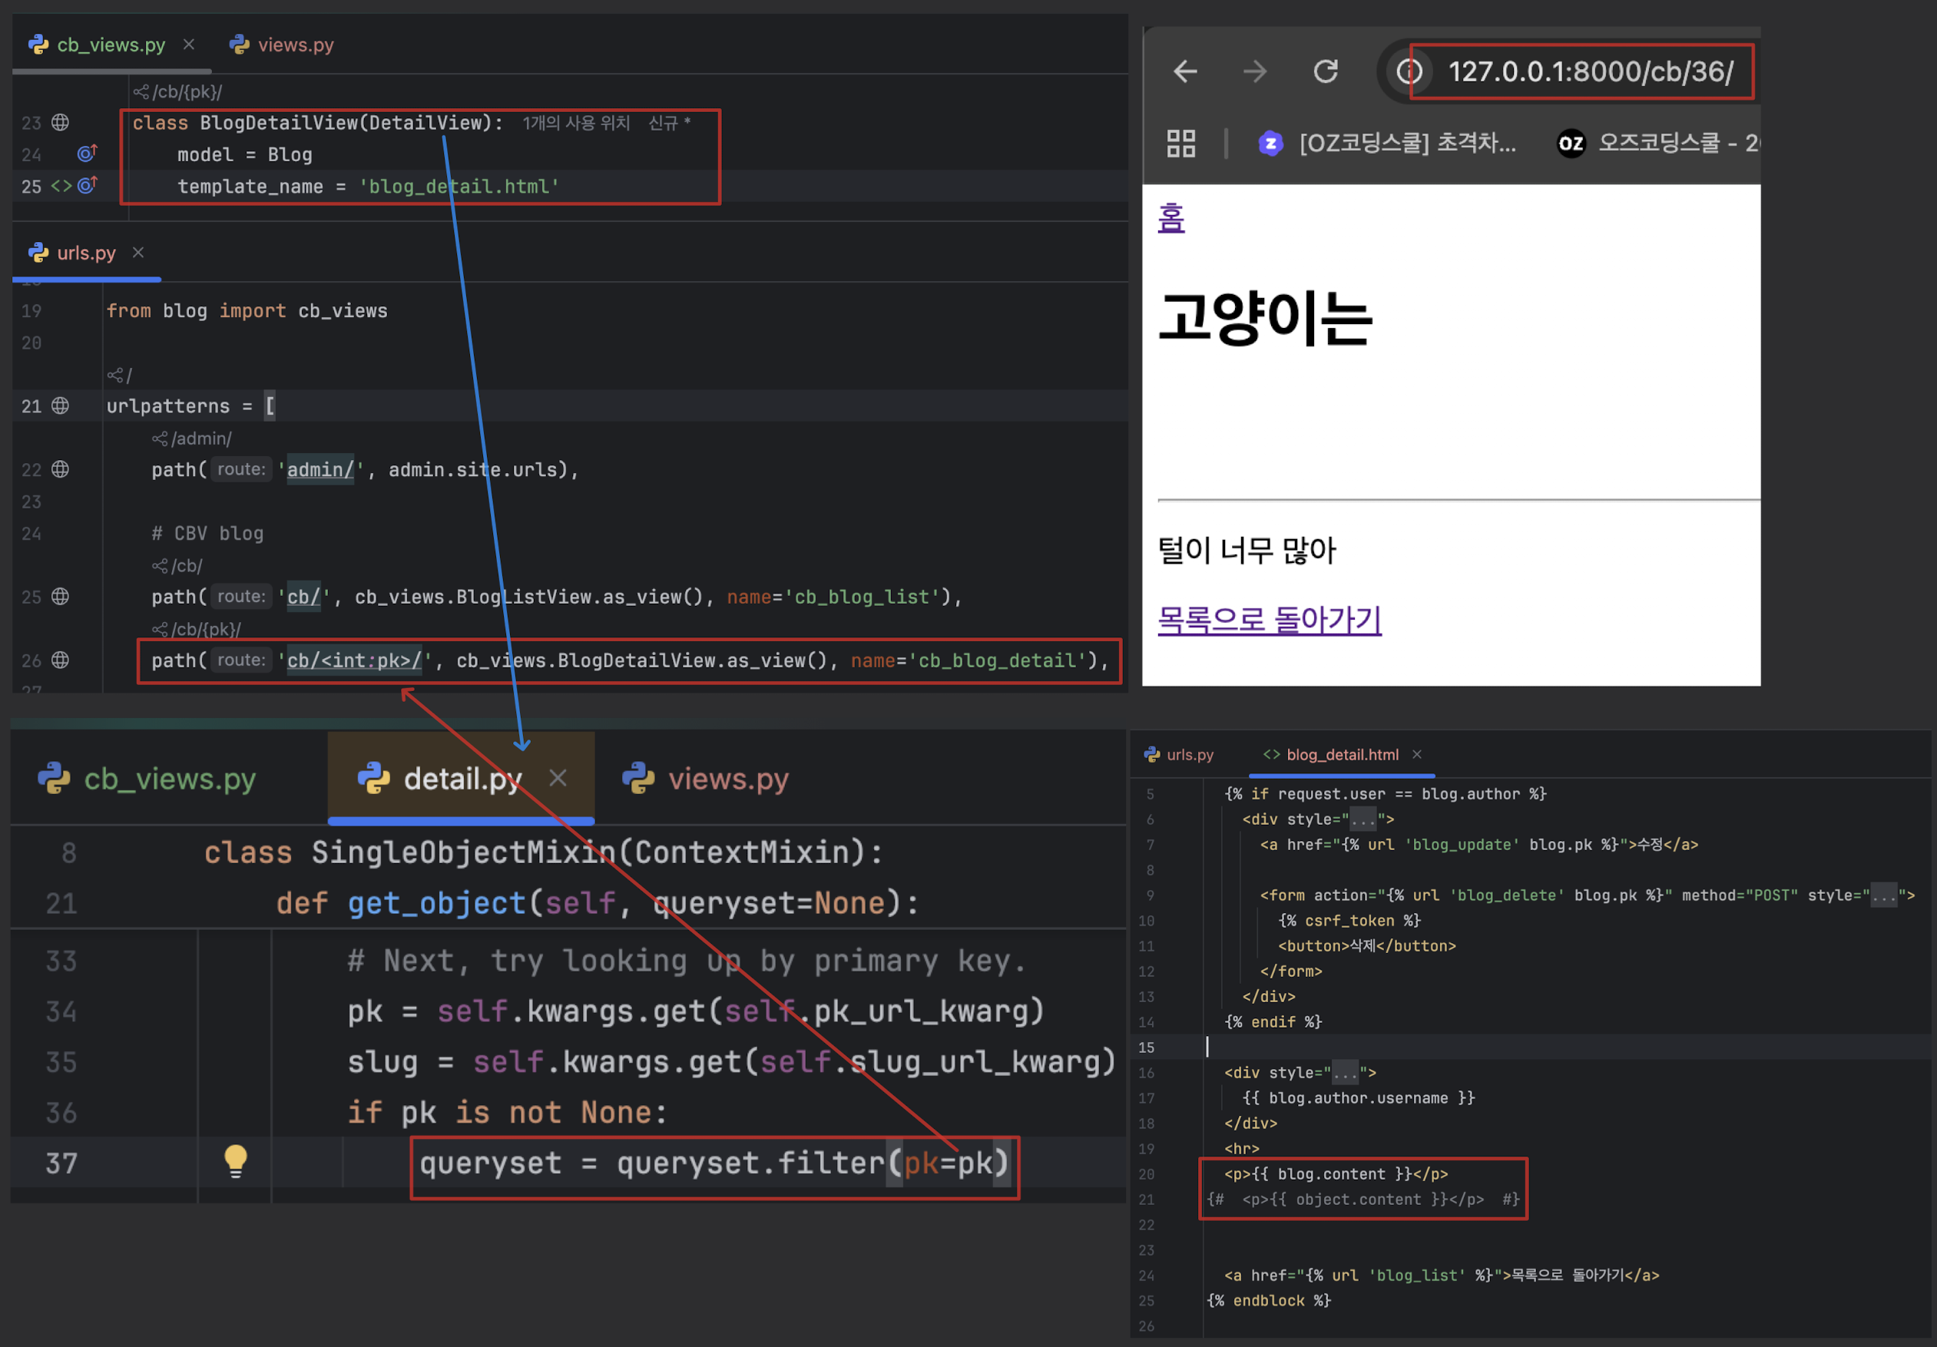Click the globe icon beside BlogDetailView class

(x=60, y=122)
